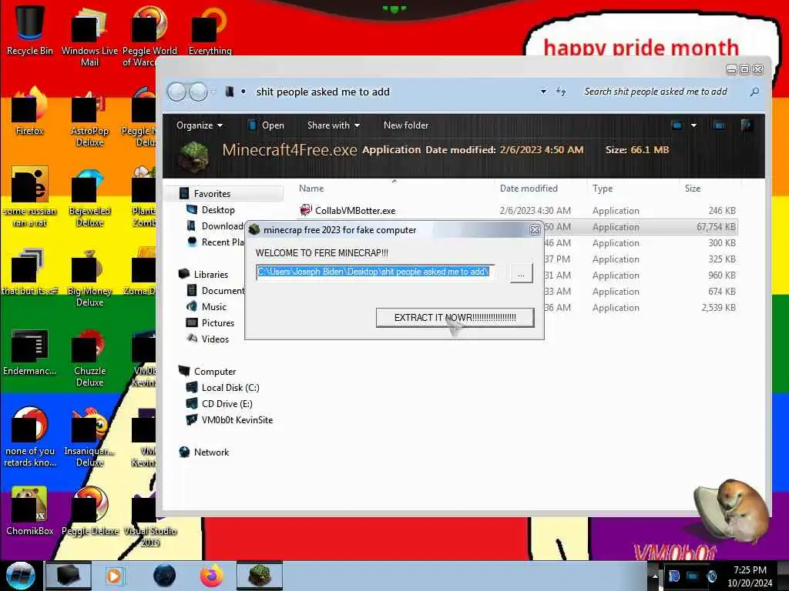Click the extraction path input field
This screenshot has height=591, width=789.
(375, 272)
